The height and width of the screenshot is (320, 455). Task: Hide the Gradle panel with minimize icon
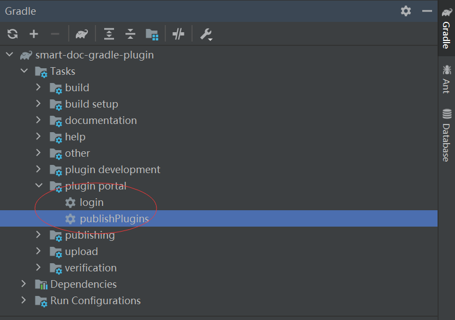pyautogui.click(x=427, y=11)
